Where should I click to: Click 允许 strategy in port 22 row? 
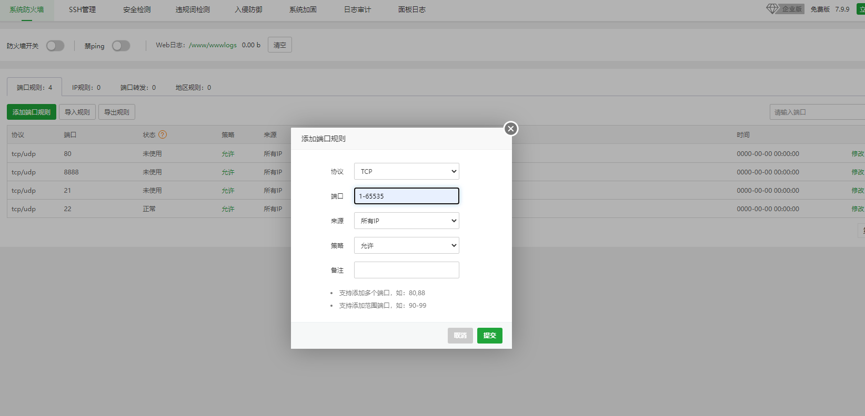pyautogui.click(x=228, y=209)
